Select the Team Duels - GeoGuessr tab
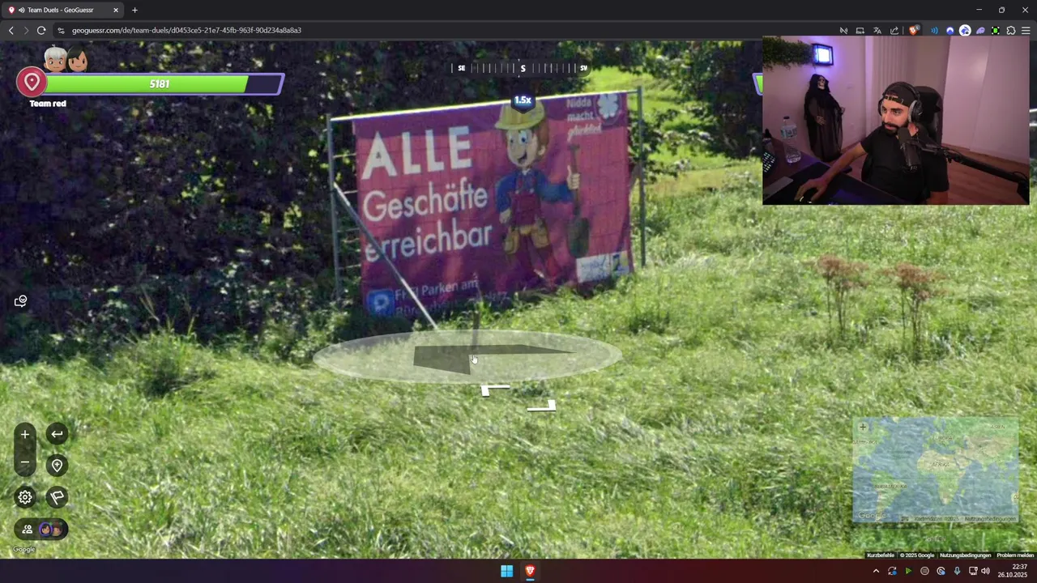1037x583 pixels. [x=63, y=10]
